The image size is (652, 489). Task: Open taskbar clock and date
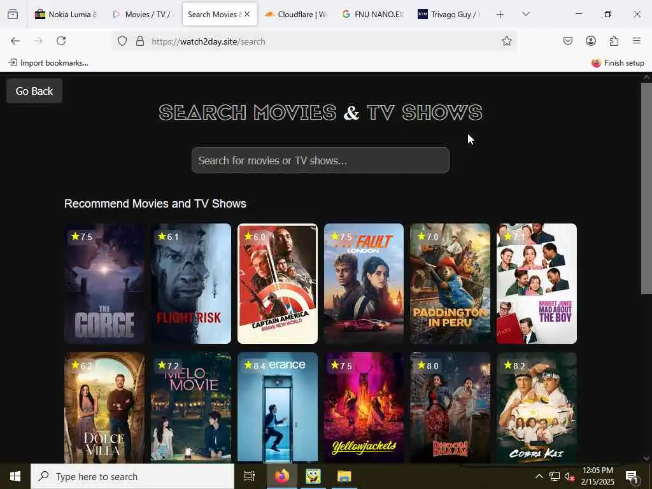click(x=597, y=476)
